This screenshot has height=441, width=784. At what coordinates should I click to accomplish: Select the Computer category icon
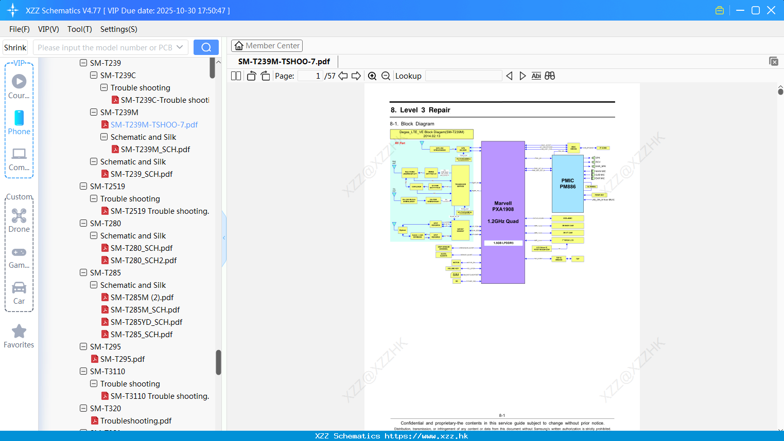click(x=19, y=159)
